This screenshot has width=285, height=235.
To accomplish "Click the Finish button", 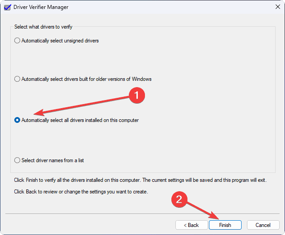I will click(x=225, y=225).
